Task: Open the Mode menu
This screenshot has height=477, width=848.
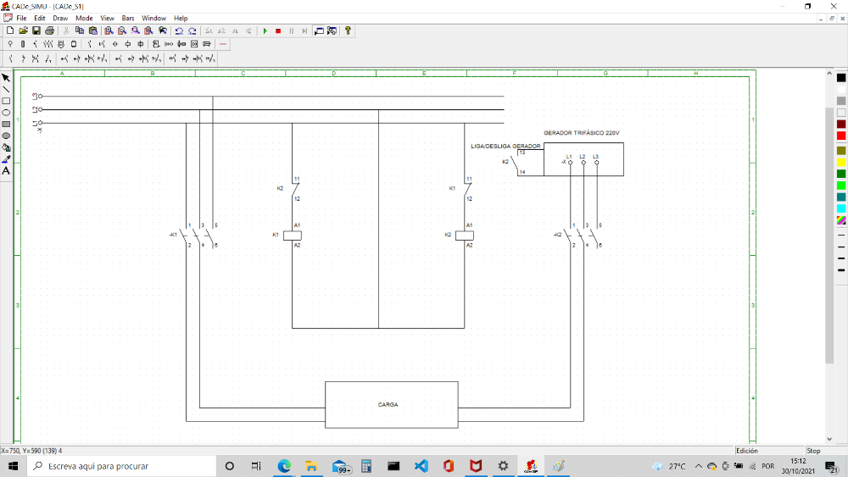Action: point(84,18)
